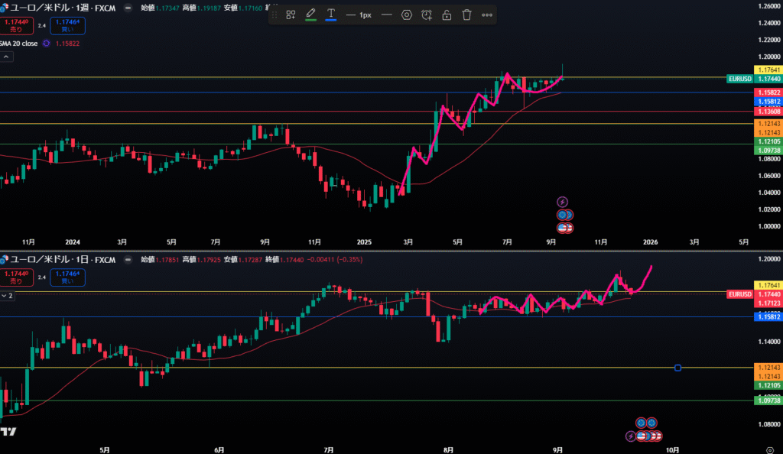
Task: Collapse the weekly chart indicator legend
Action: coord(5,57)
